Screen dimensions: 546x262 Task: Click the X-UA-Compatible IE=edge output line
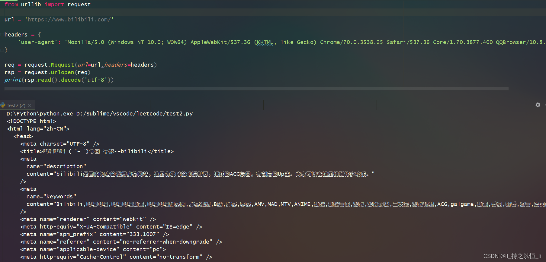tap(111, 227)
